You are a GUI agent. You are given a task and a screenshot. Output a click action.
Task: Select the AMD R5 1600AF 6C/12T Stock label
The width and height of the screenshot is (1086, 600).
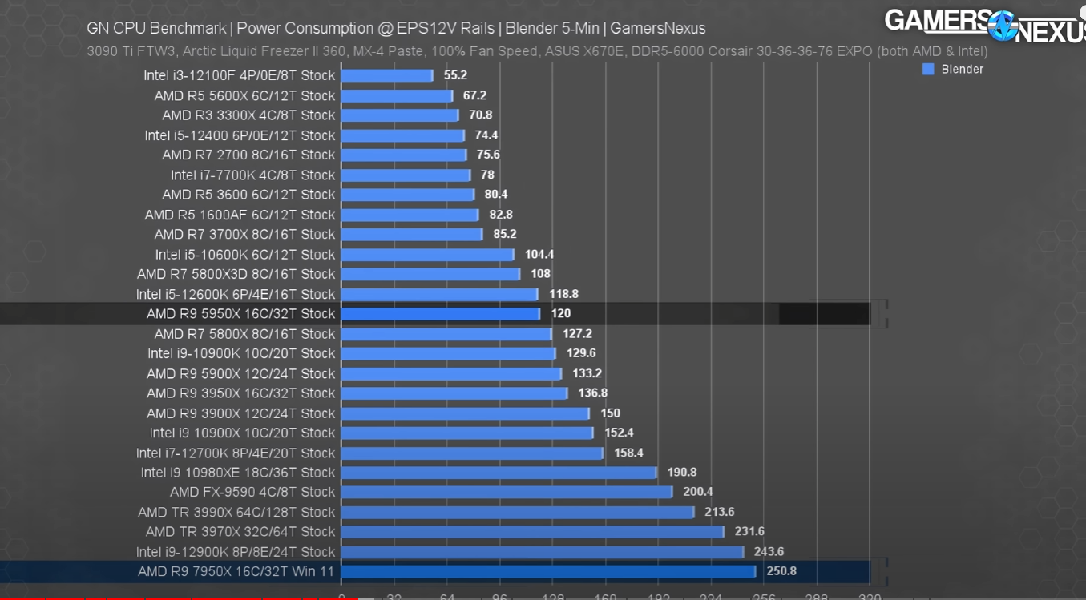click(240, 215)
